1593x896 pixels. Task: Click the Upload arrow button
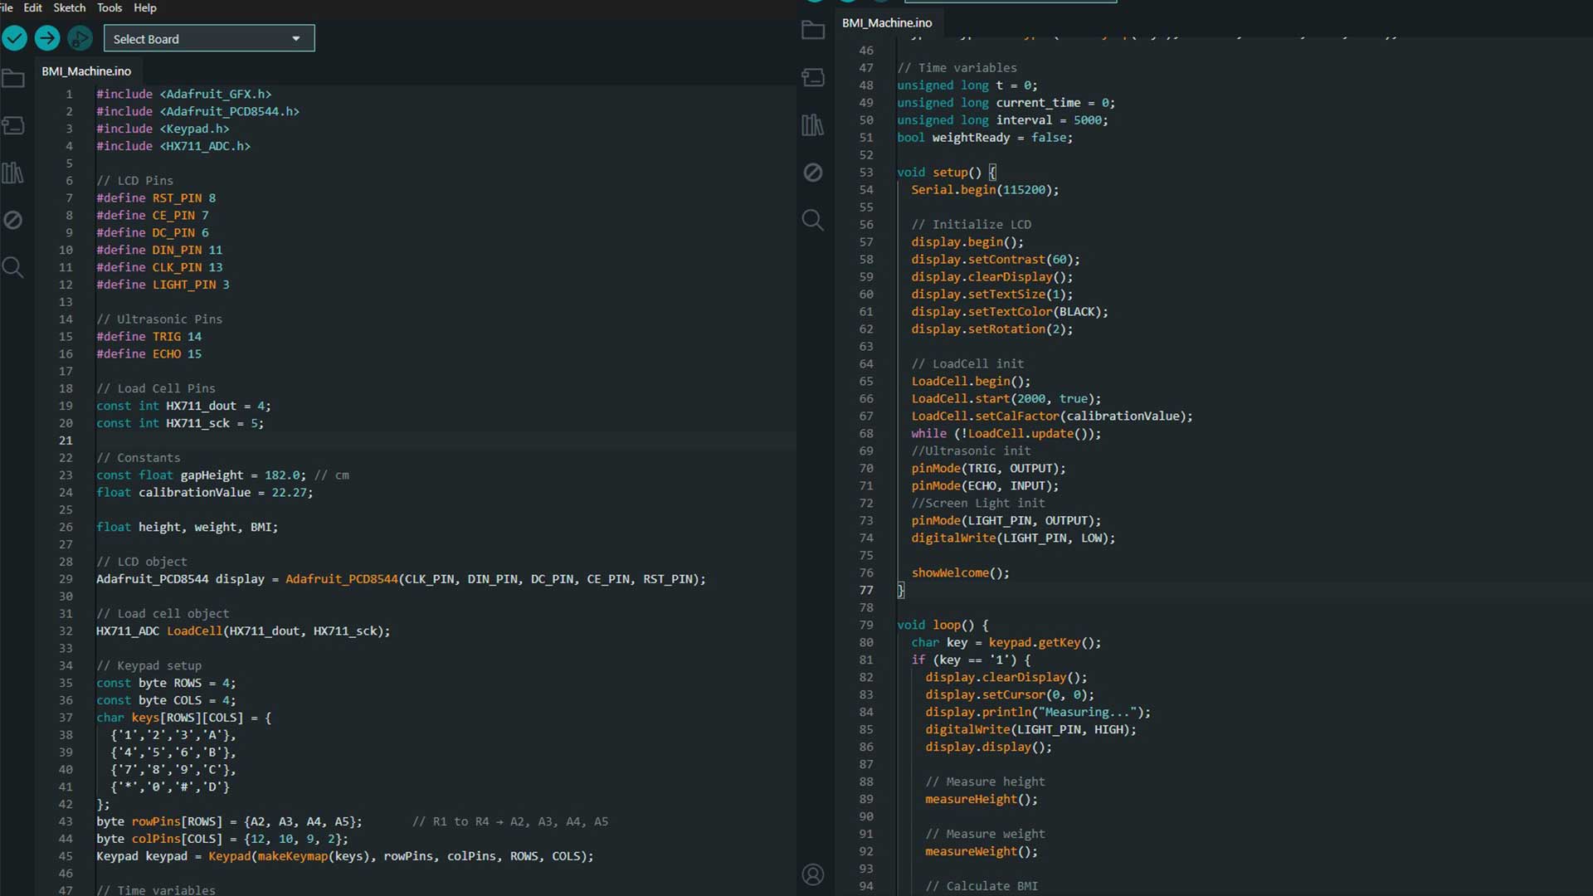47,38
